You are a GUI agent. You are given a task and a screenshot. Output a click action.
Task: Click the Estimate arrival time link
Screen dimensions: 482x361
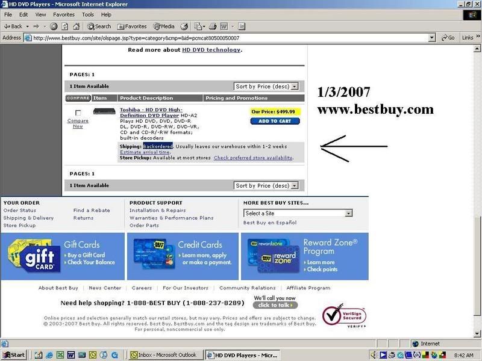pyautogui.click(x=145, y=152)
